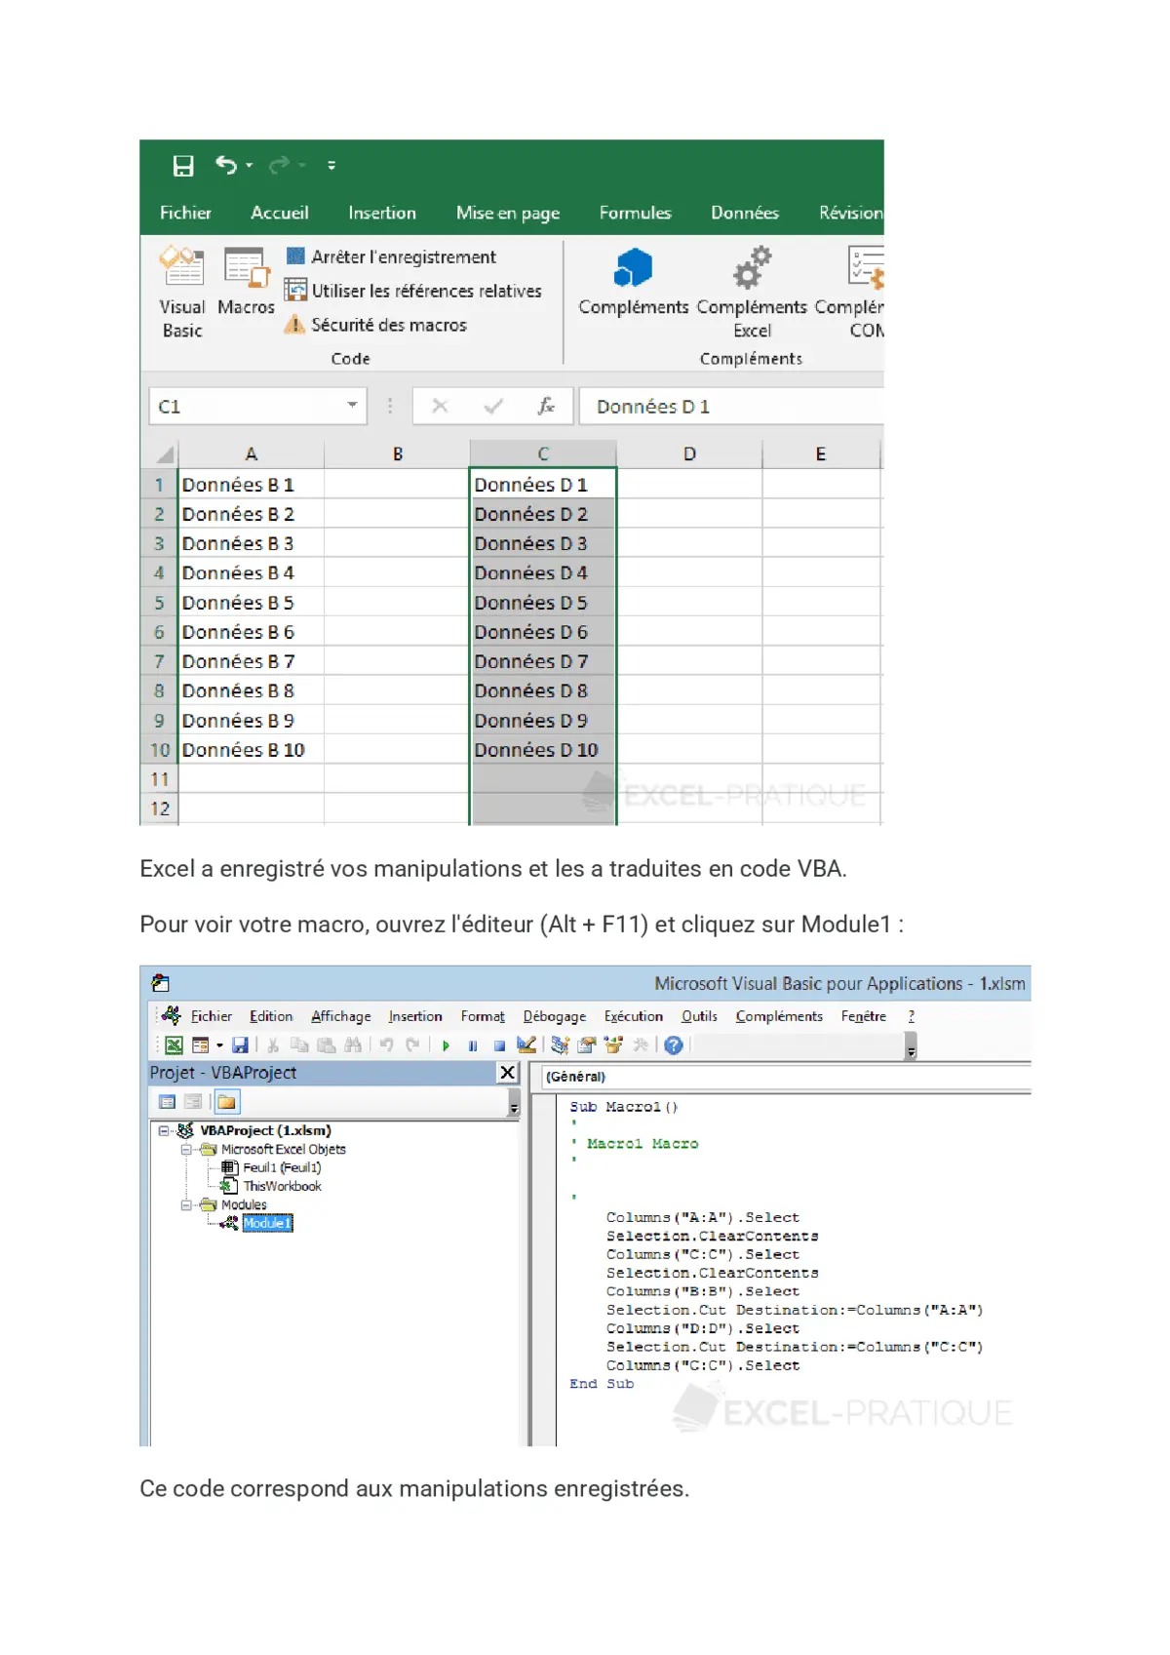Click the Macros icon in ribbon
Viewport: 1170px width, 1655px height.
click(246, 281)
